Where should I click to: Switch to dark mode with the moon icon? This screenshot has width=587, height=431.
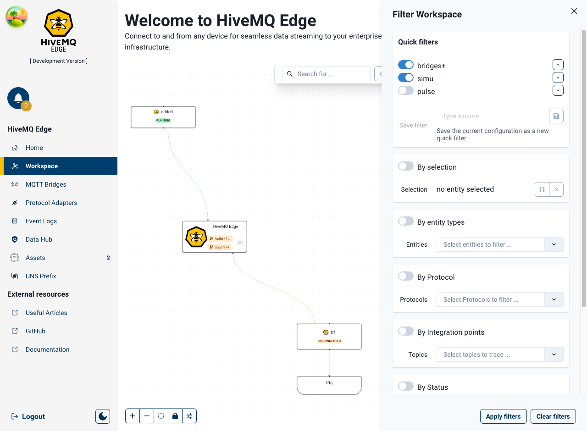[x=102, y=416]
